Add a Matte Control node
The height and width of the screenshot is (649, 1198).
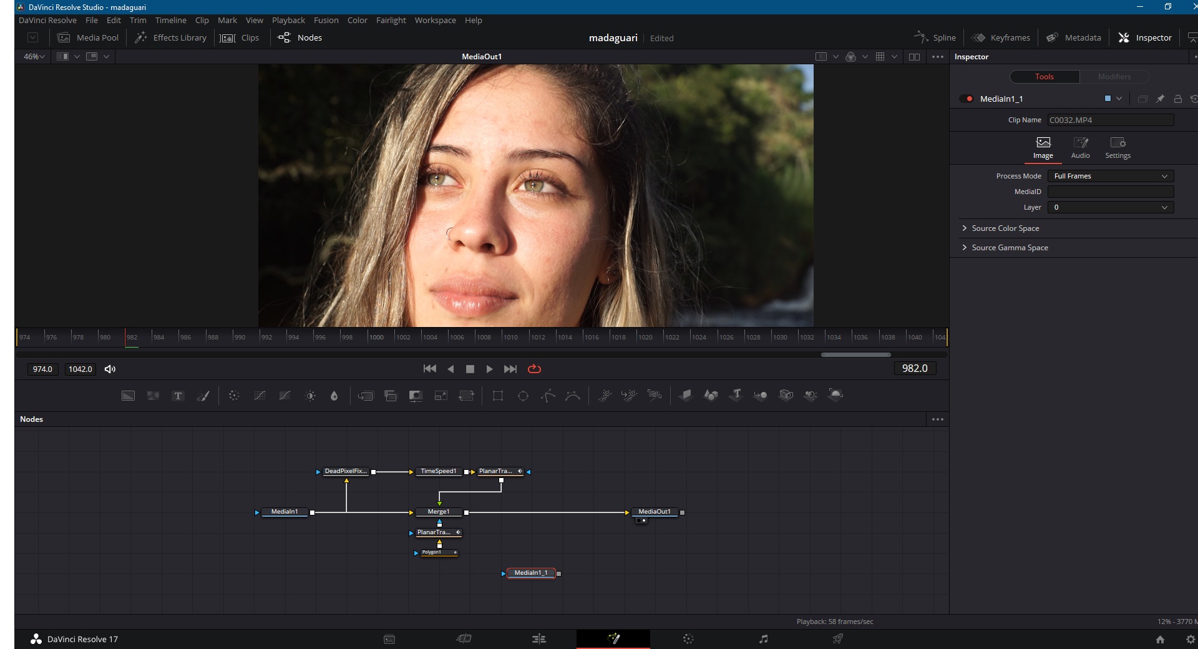point(416,396)
